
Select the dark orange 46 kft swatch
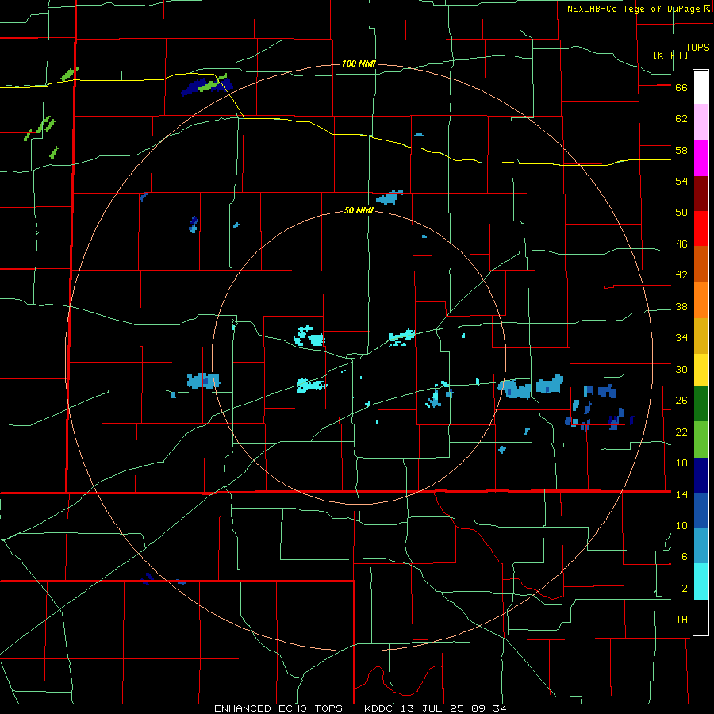click(x=701, y=263)
